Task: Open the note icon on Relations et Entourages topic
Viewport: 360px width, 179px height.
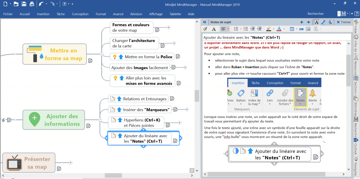Action: pyautogui.click(x=172, y=99)
